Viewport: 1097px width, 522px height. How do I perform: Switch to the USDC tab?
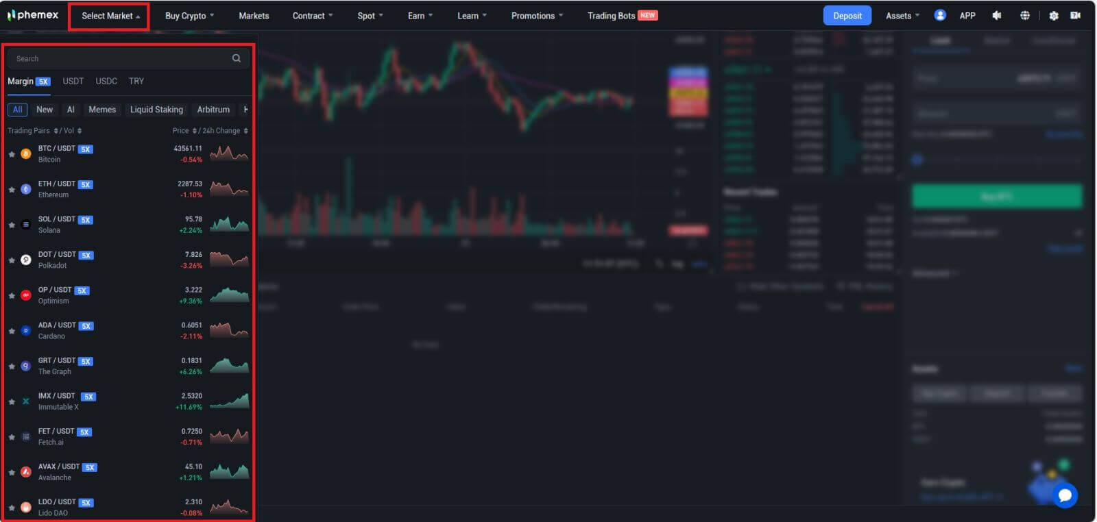[106, 81]
